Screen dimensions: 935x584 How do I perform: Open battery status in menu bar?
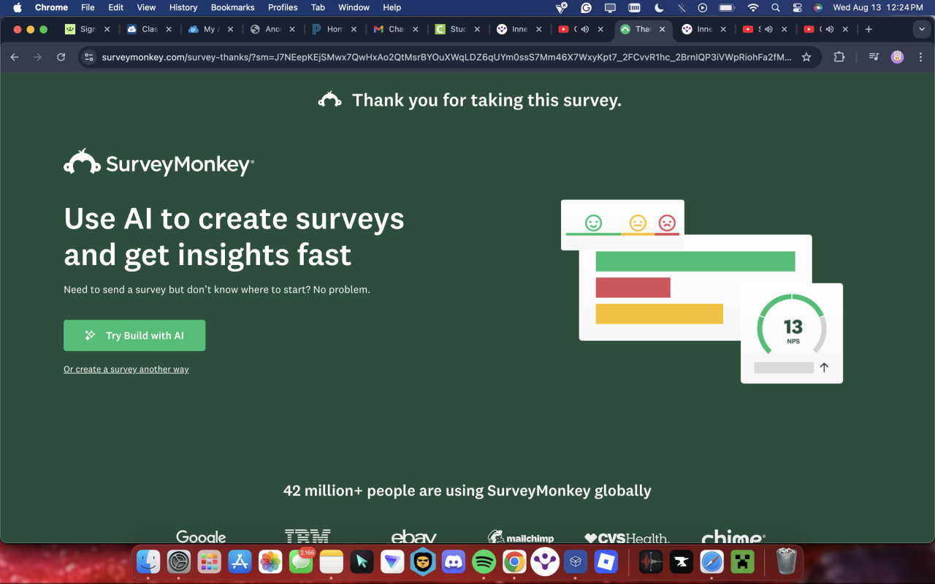(727, 7)
